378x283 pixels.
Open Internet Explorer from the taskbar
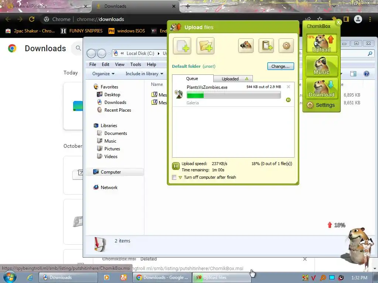click(x=30, y=277)
